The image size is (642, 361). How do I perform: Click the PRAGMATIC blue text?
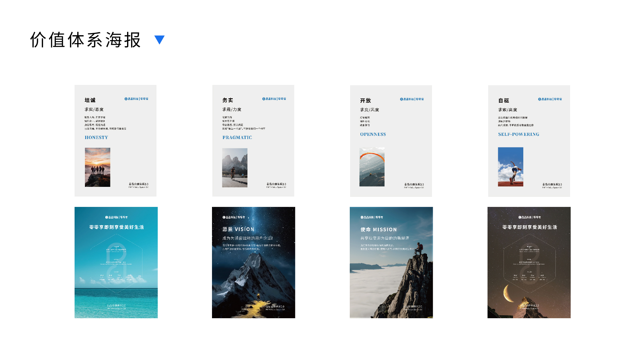pyautogui.click(x=237, y=137)
